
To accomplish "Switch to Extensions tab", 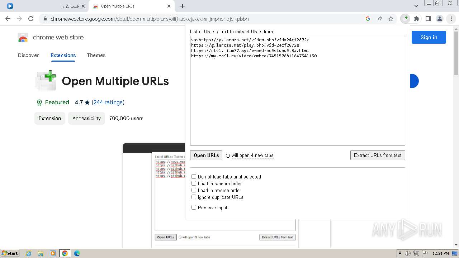I will pos(63,55).
